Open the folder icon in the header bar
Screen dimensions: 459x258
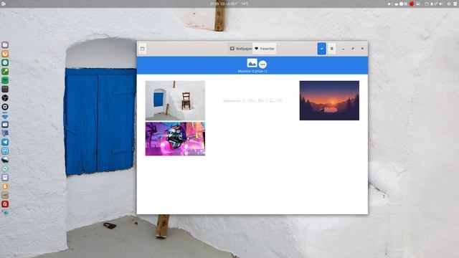point(143,49)
